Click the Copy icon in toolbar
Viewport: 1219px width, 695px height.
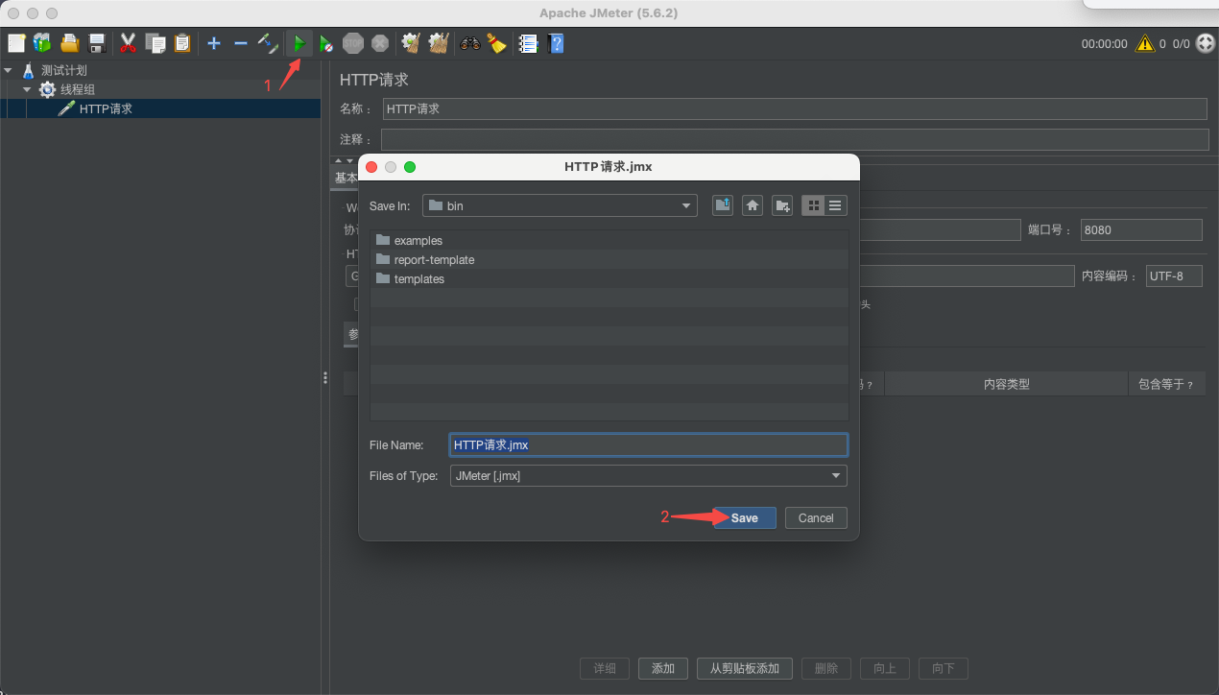pos(155,43)
